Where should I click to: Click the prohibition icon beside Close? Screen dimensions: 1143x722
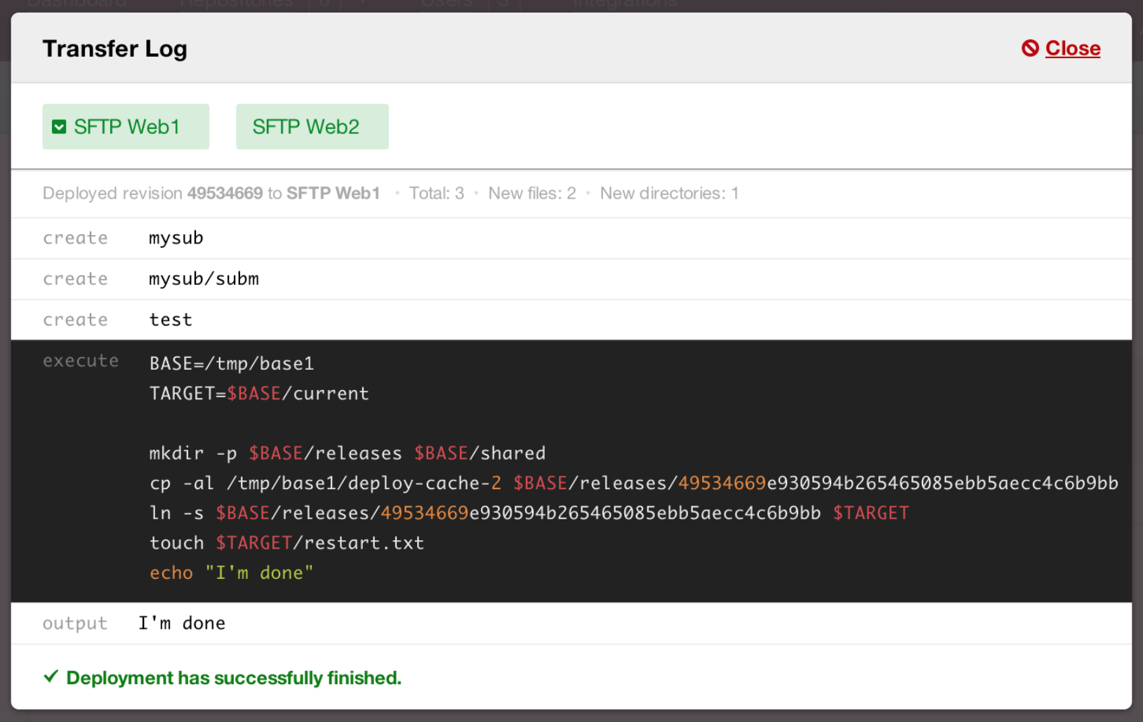(x=1029, y=48)
